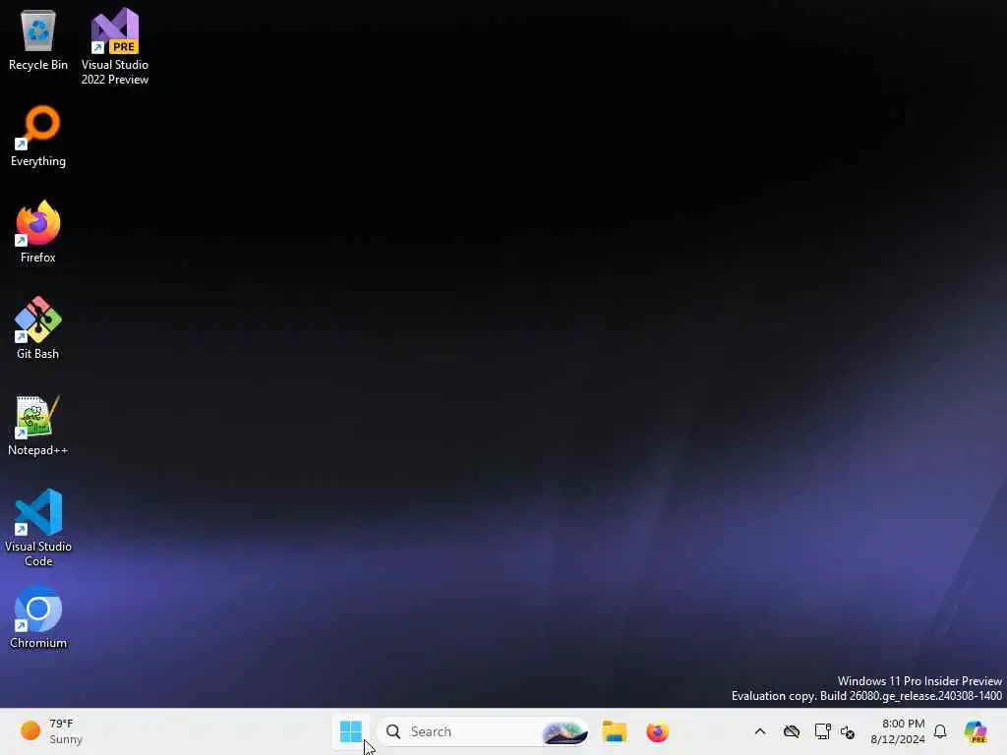1007x755 pixels.
Task: Click the taskbar Search box
Action: (483, 731)
